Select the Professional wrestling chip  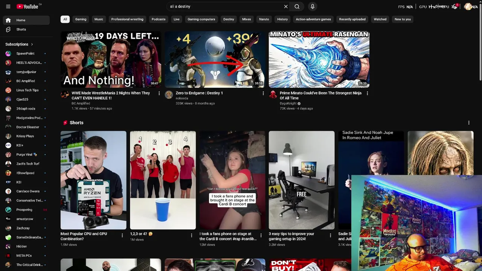[127, 19]
